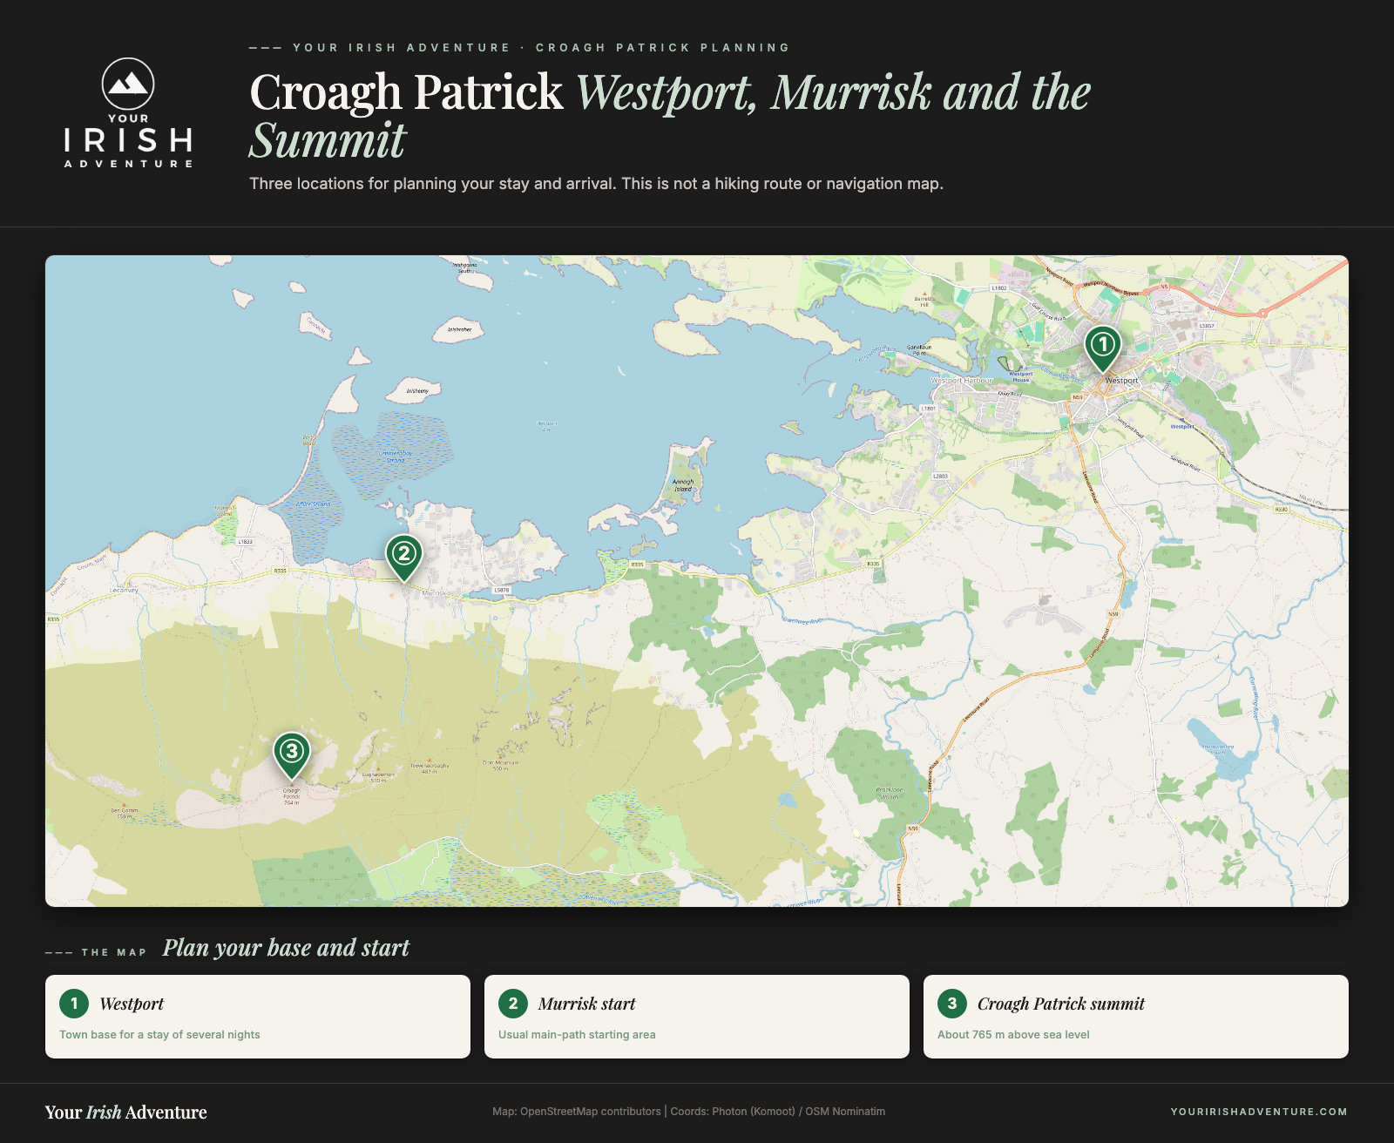Click the 'Plan your base and start' heading
This screenshot has width=1394, height=1143.
[286, 948]
